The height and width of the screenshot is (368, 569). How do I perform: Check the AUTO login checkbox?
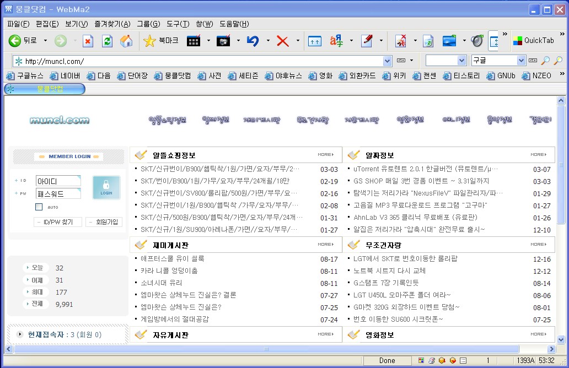point(39,207)
